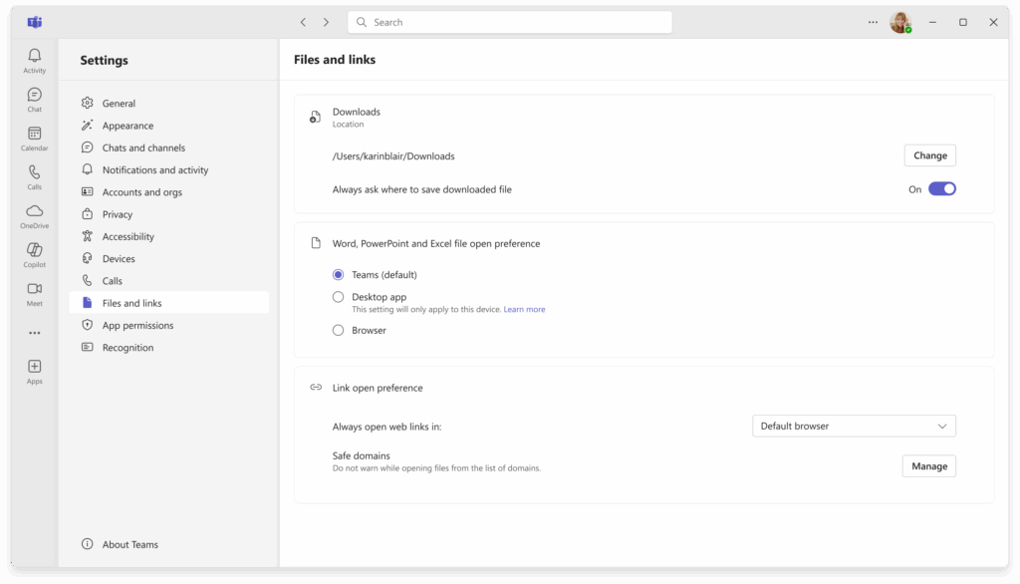Click the Recognition icon
The image size is (1020, 584).
(88, 347)
